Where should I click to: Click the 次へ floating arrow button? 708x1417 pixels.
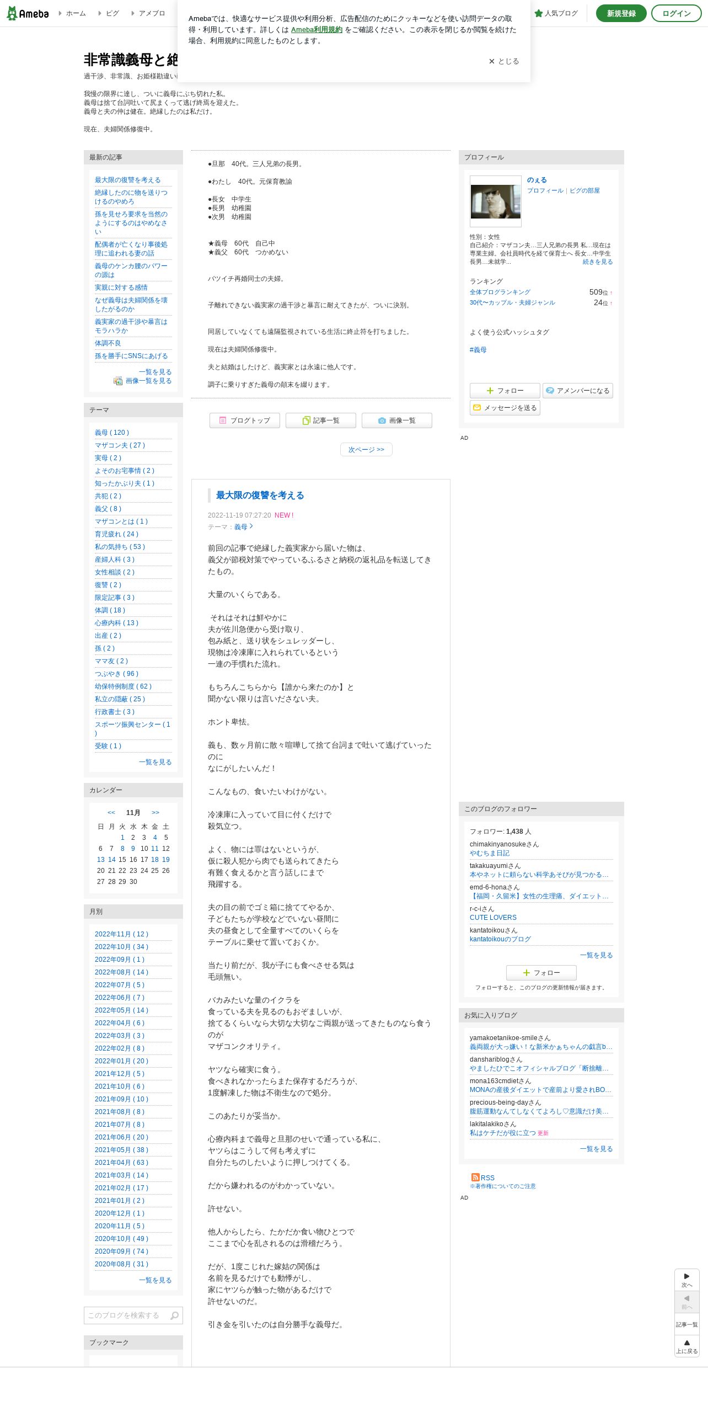687,1280
